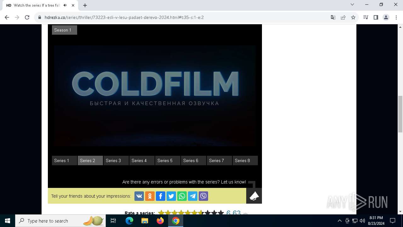Screen dimensions: 403x227
Task: Click page vertical scrollbar thumb
Action: (x=400, y=114)
